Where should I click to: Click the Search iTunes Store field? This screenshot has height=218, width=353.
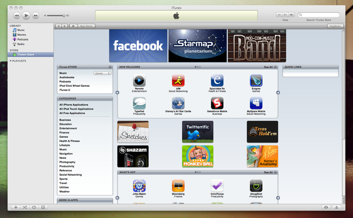click(x=319, y=15)
